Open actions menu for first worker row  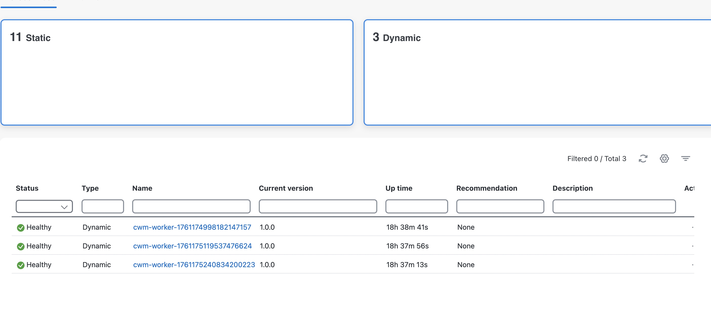point(692,227)
